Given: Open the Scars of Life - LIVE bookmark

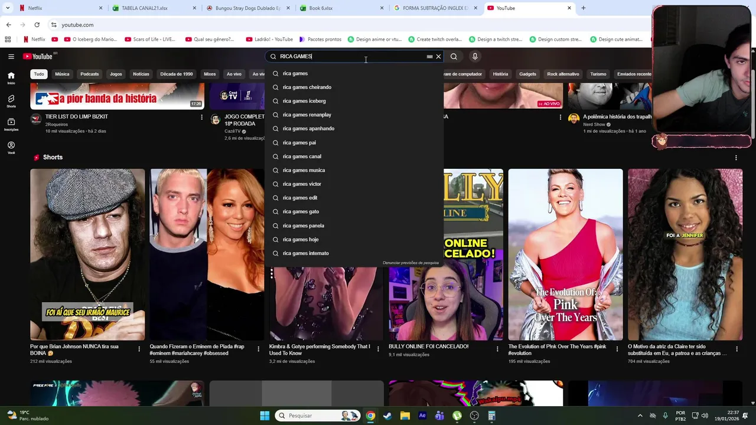Looking at the screenshot, I should pyautogui.click(x=150, y=40).
